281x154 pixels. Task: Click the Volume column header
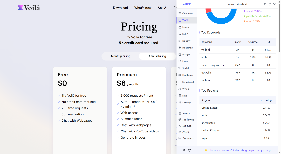pyautogui.click(x=253, y=42)
